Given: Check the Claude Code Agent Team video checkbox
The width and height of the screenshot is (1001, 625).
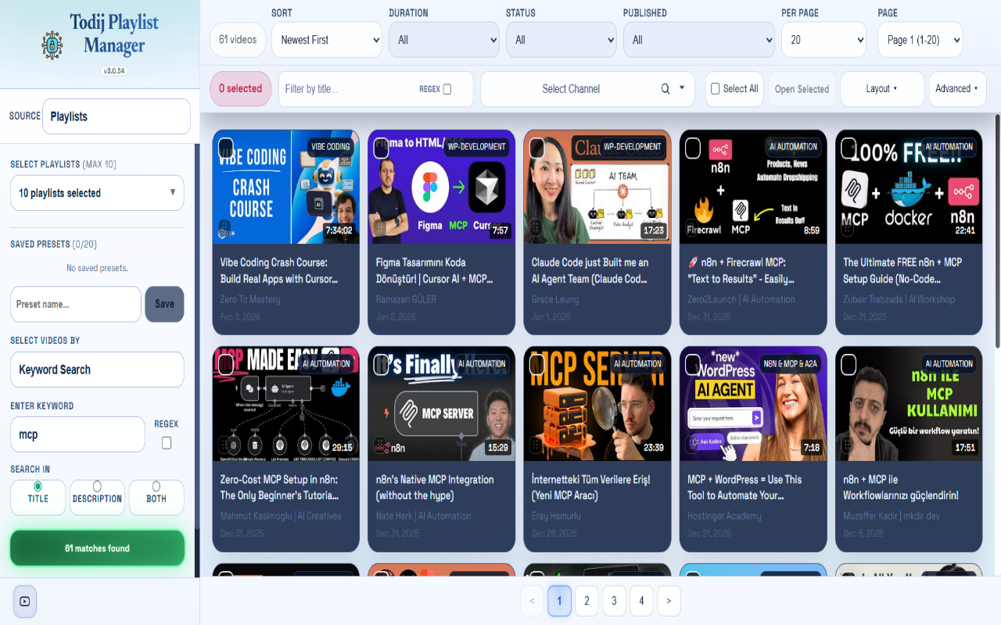Looking at the screenshot, I should click(x=536, y=148).
